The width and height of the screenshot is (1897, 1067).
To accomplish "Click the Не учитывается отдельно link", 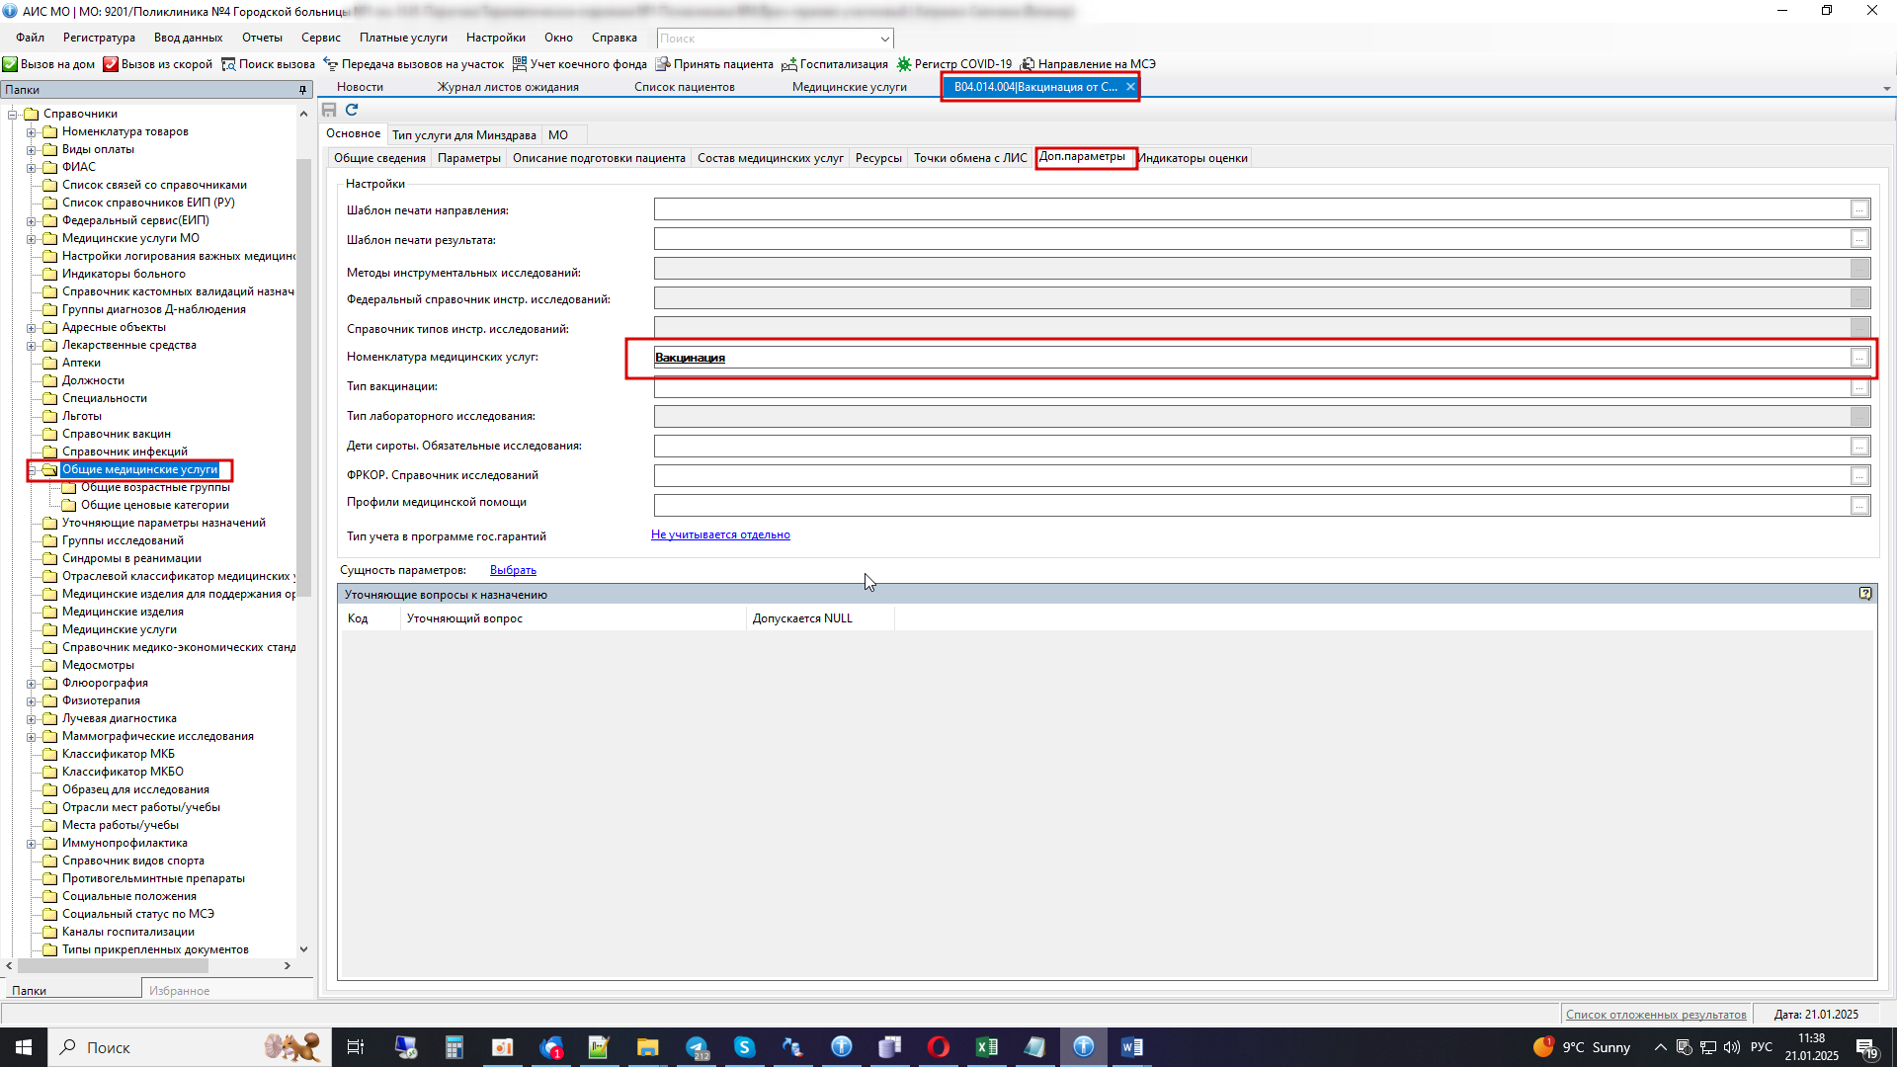I will [x=720, y=534].
